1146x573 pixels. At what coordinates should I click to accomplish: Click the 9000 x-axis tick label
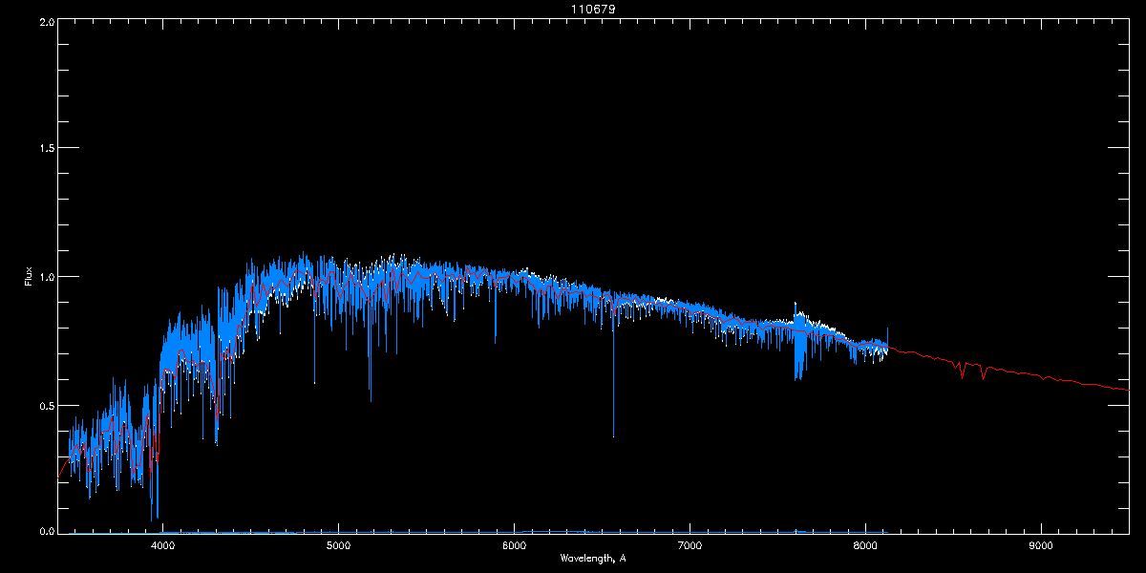1041,545
